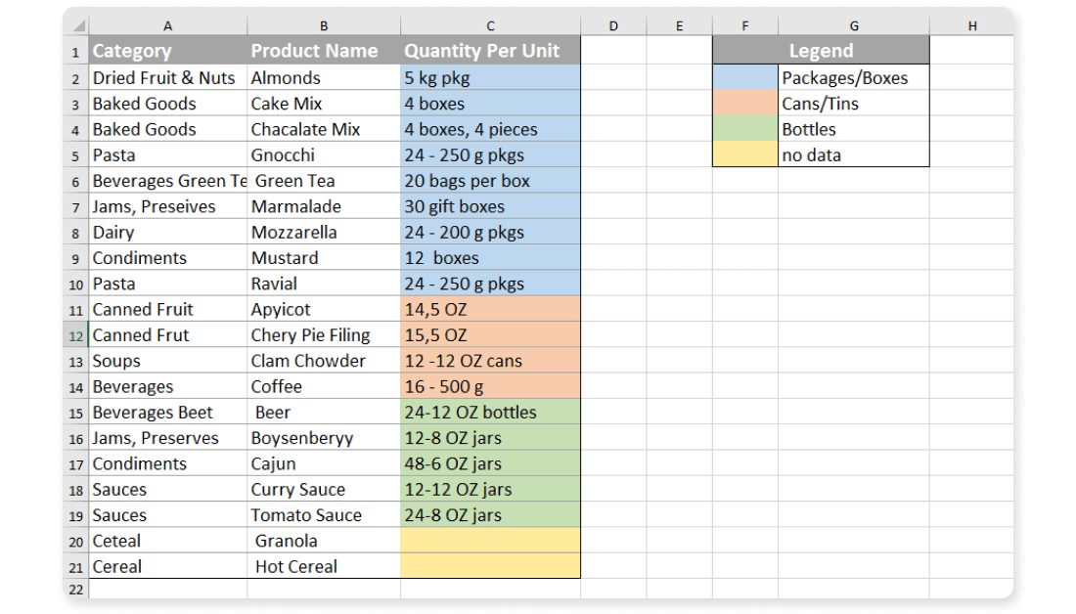Select the 24-12 OZ bottles cell
This screenshot has width=1076, height=614.
[x=489, y=413]
